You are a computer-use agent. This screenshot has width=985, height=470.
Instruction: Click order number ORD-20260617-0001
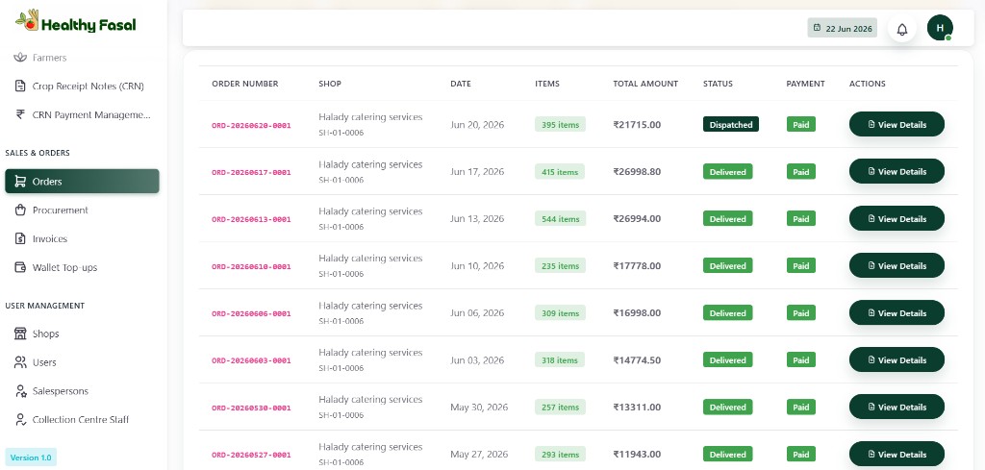(x=251, y=172)
